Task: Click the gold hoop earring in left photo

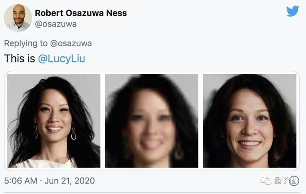Action: pyautogui.click(x=73, y=133)
